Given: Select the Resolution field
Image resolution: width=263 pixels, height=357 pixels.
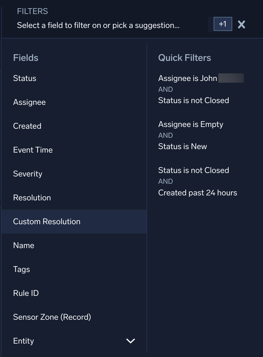Looking at the screenshot, I should [x=32, y=197].
